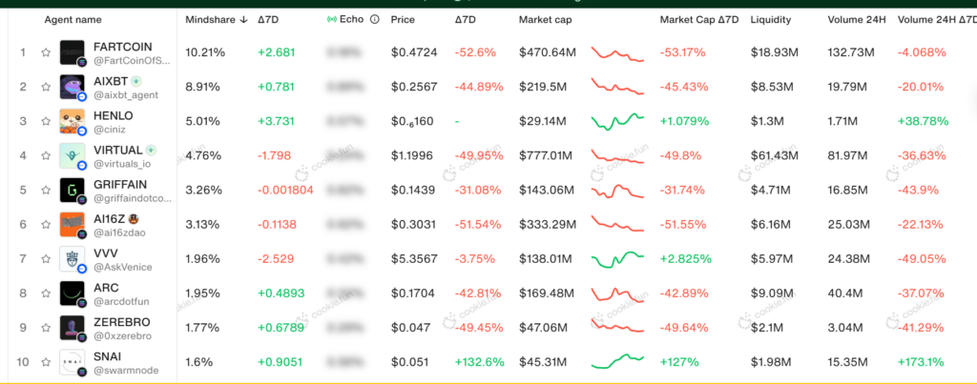This screenshot has width=977, height=384.
Task: Click the GRIFFAIN green G logo
Action: (x=73, y=190)
